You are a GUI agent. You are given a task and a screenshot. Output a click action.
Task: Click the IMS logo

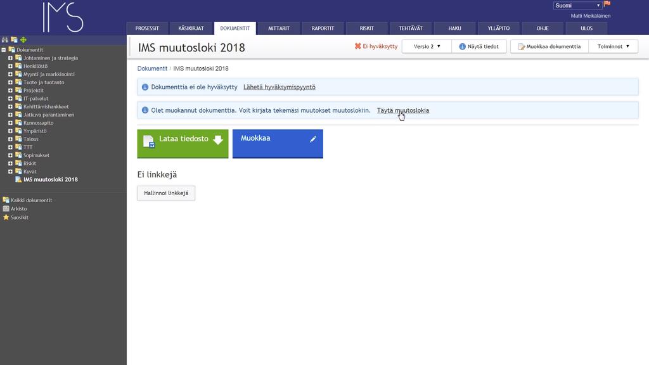(63, 17)
